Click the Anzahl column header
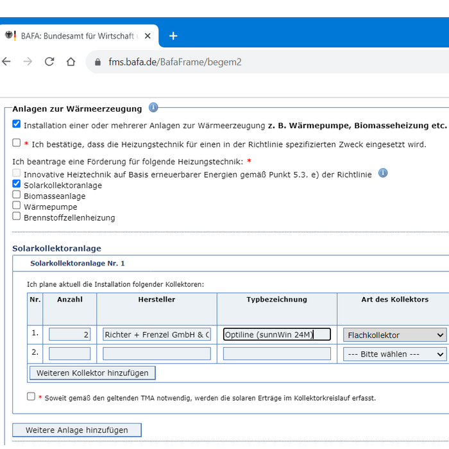 [69, 300]
